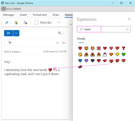
Task: Click the Hey! line in message body
Action: coord(7,62)
